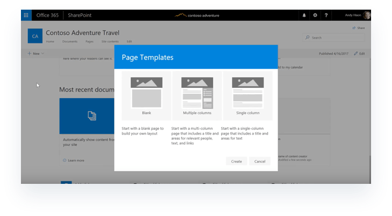Click the Create button in the dialog
The height and width of the screenshot is (216, 392).
(x=236, y=161)
